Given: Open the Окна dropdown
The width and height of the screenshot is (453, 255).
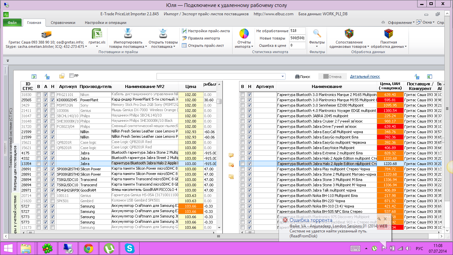Looking at the screenshot, I should coord(425,23).
